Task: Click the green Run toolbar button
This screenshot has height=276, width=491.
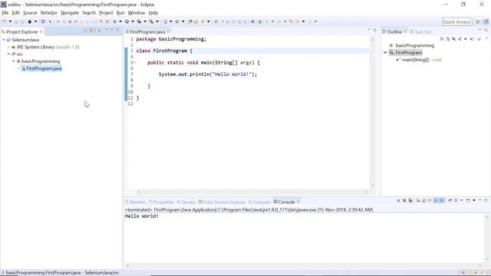Action: click(x=127, y=21)
